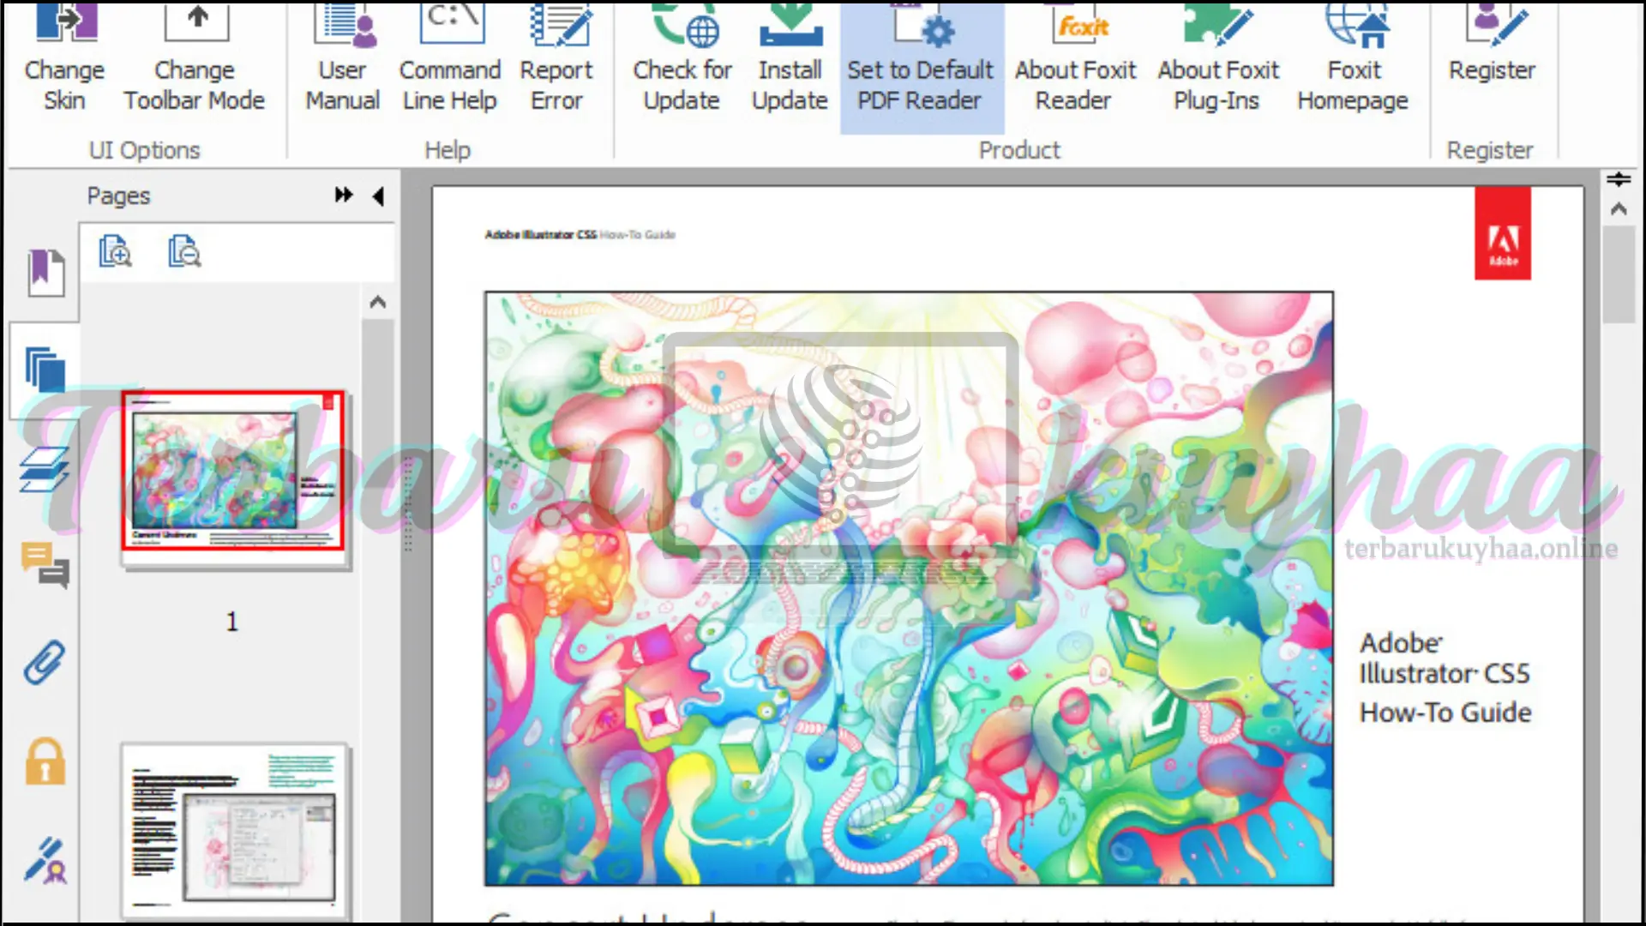Collapse the Pages panel with left arrow
Viewport: 1646px width, 926px height.
click(378, 196)
